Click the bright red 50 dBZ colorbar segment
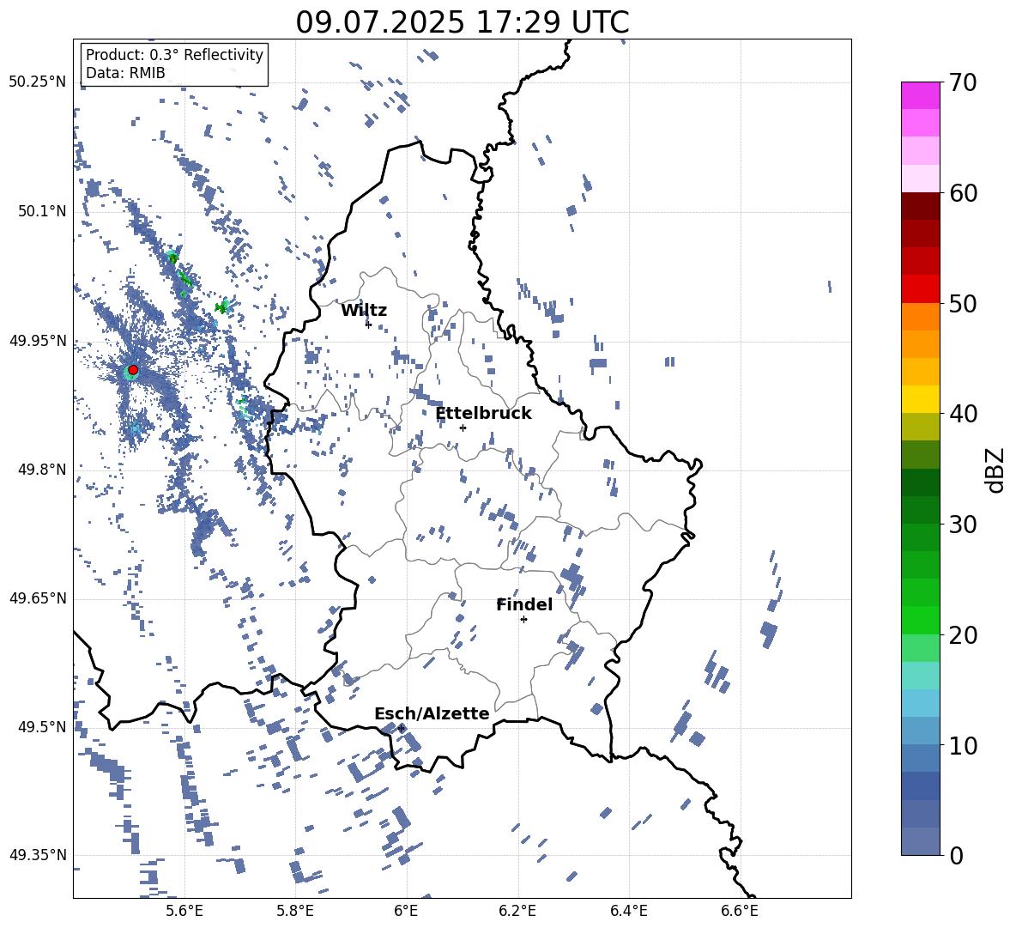Screen dimensions: 1016x928 (920, 289)
